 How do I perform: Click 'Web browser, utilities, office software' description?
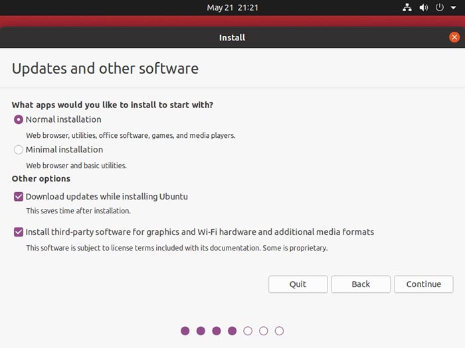pos(130,135)
